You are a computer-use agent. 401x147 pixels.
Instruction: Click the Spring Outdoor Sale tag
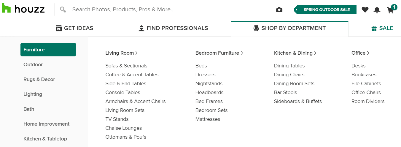(325, 10)
